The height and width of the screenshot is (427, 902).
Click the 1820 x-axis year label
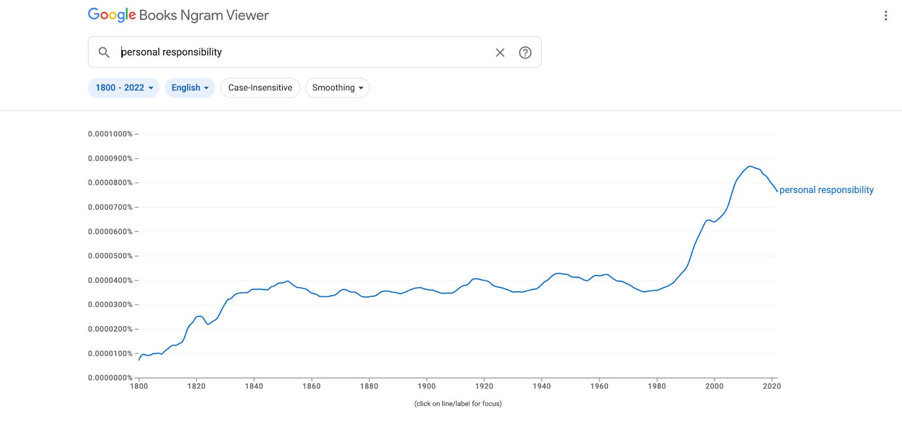[x=196, y=386]
